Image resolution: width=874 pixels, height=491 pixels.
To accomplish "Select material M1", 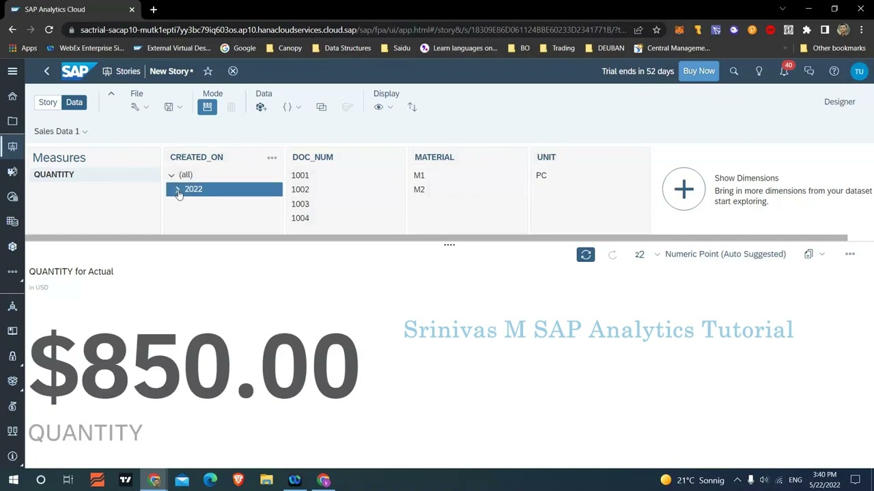I will point(419,175).
